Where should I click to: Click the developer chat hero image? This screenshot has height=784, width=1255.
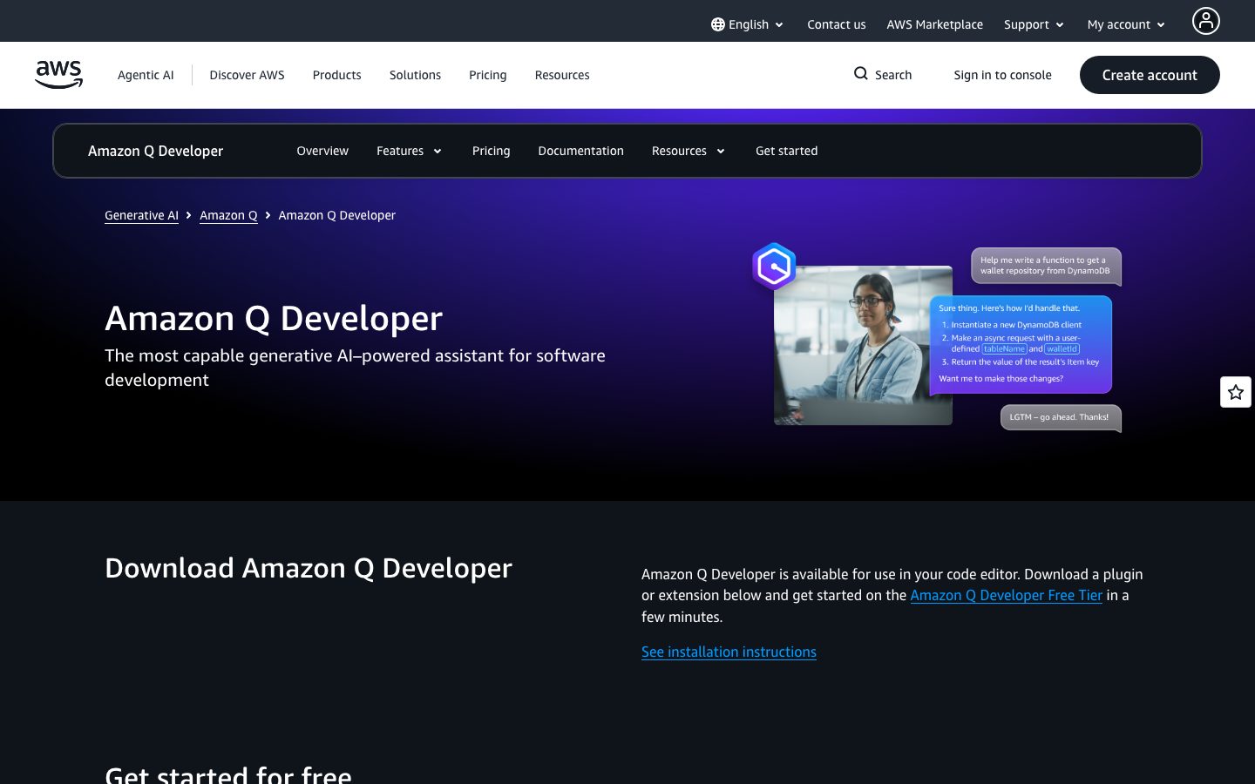863,346
